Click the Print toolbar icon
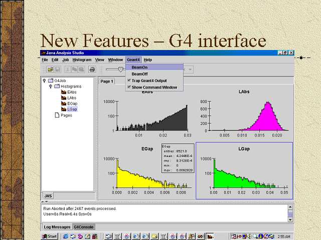This screenshot has width=321, height=240. [x=92, y=69]
